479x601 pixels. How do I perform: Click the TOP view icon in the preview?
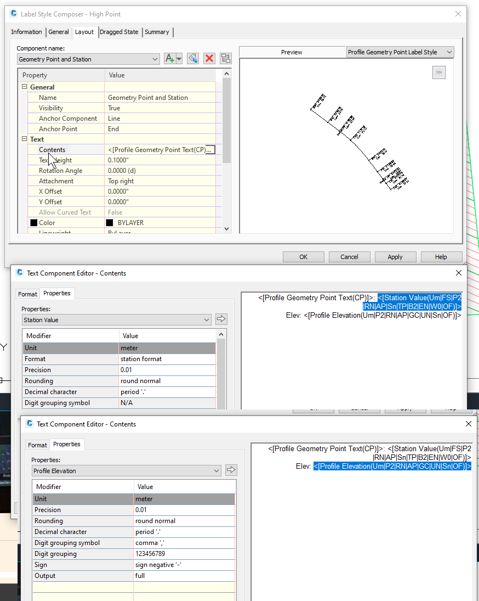click(438, 72)
